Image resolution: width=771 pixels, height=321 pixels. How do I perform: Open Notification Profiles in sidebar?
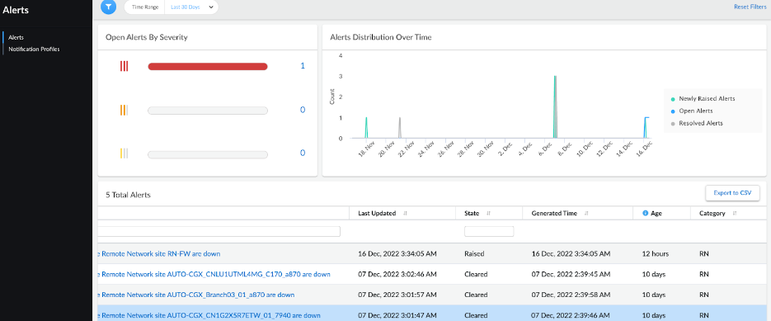(34, 50)
